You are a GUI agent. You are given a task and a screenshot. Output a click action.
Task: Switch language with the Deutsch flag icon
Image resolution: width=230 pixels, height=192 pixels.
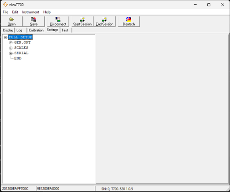(x=129, y=19)
